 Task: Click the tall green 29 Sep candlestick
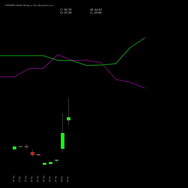coord(63,141)
